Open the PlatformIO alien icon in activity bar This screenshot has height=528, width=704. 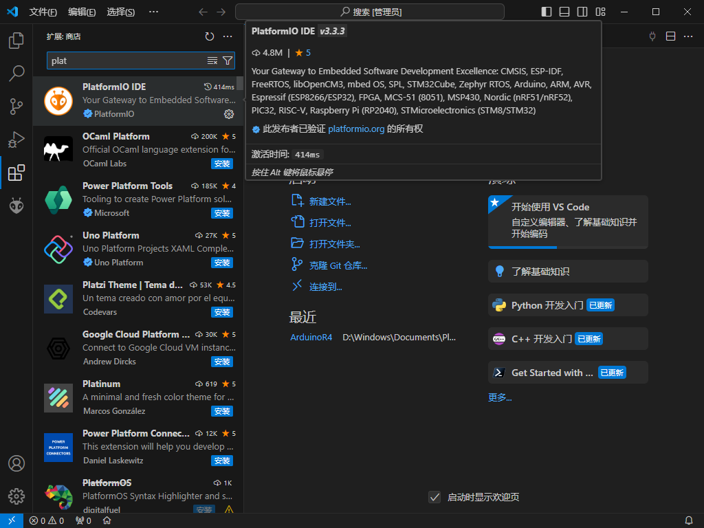click(16, 206)
